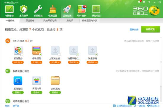Click the 添加功能 plus icon
The width and height of the screenshot is (163, 108).
[x=96, y=9]
